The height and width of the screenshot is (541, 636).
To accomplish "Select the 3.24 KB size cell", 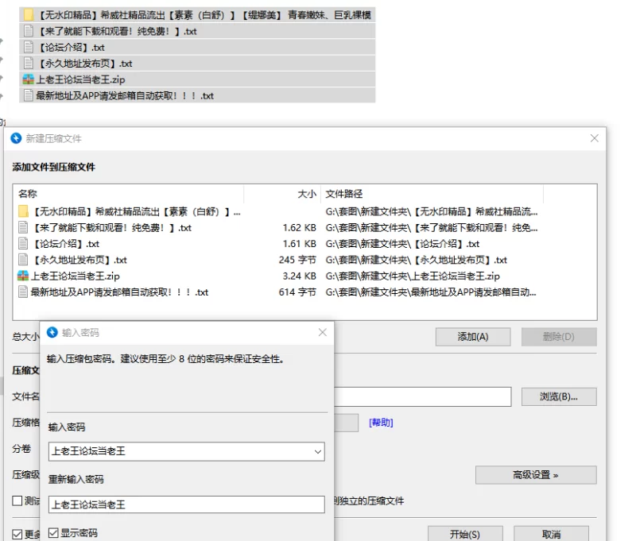I will point(300,276).
